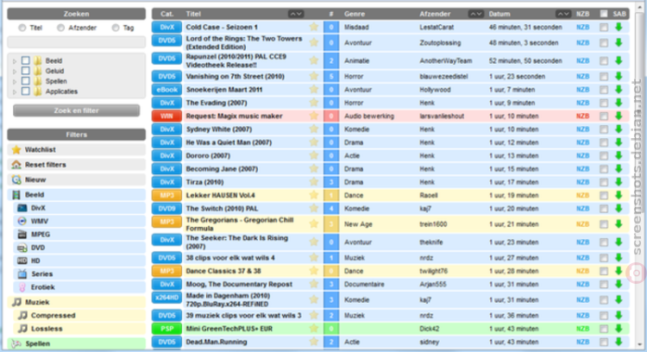Click green download arrow for Snoekerijen Maart 2011
647x352 pixels.
tap(619, 90)
